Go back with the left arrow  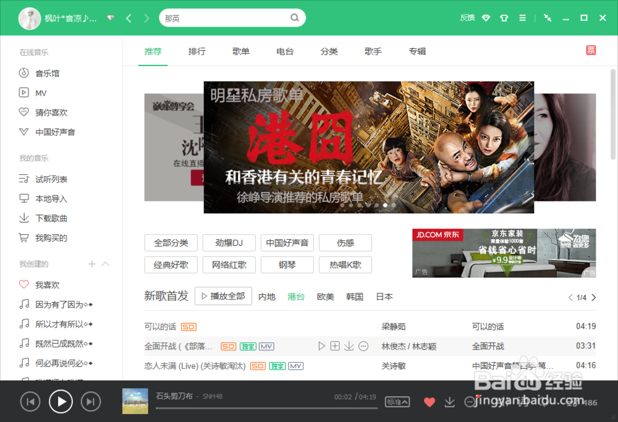[x=129, y=18]
